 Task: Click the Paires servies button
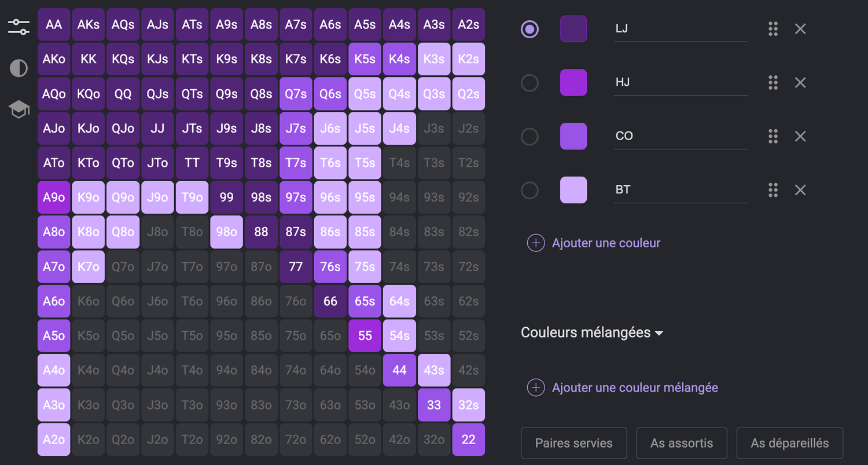click(x=574, y=443)
